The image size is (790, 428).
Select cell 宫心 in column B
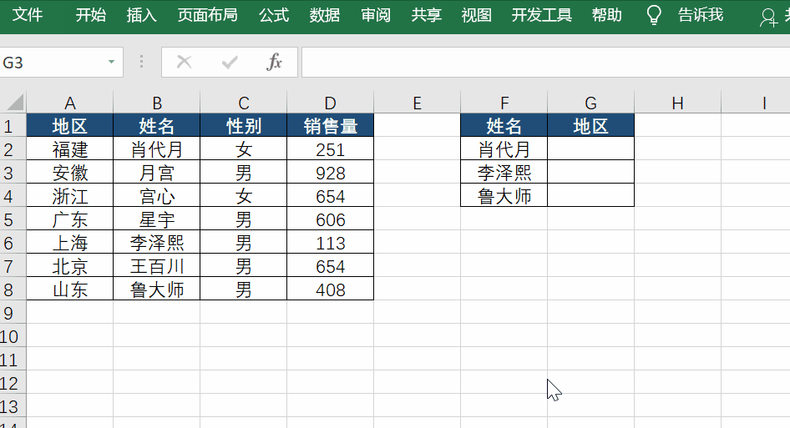(x=157, y=196)
